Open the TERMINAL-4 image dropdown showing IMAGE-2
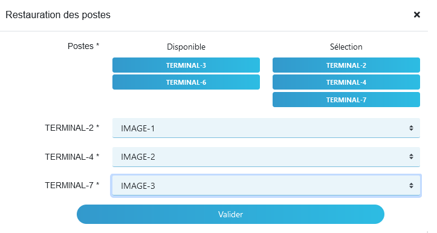Screen dimensions: 437x233 point(266,157)
